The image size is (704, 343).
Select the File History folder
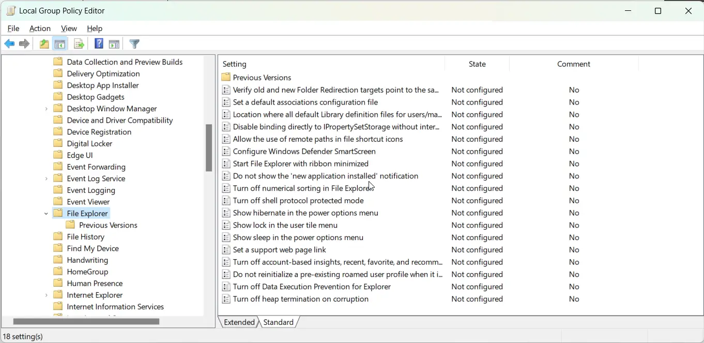(86, 236)
